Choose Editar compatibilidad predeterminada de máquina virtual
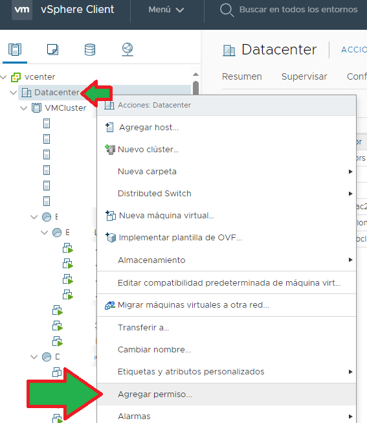This screenshot has height=423, width=367. [x=227, y=282]
